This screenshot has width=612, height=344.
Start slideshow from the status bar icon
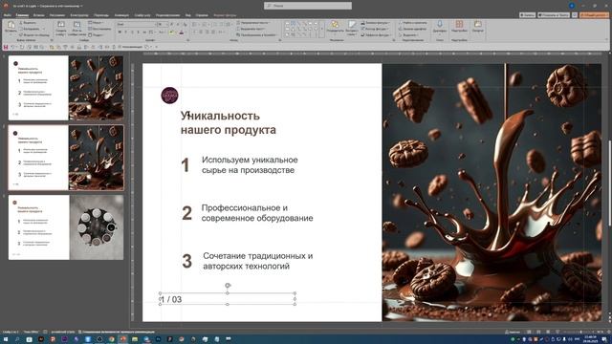point(557,332)
